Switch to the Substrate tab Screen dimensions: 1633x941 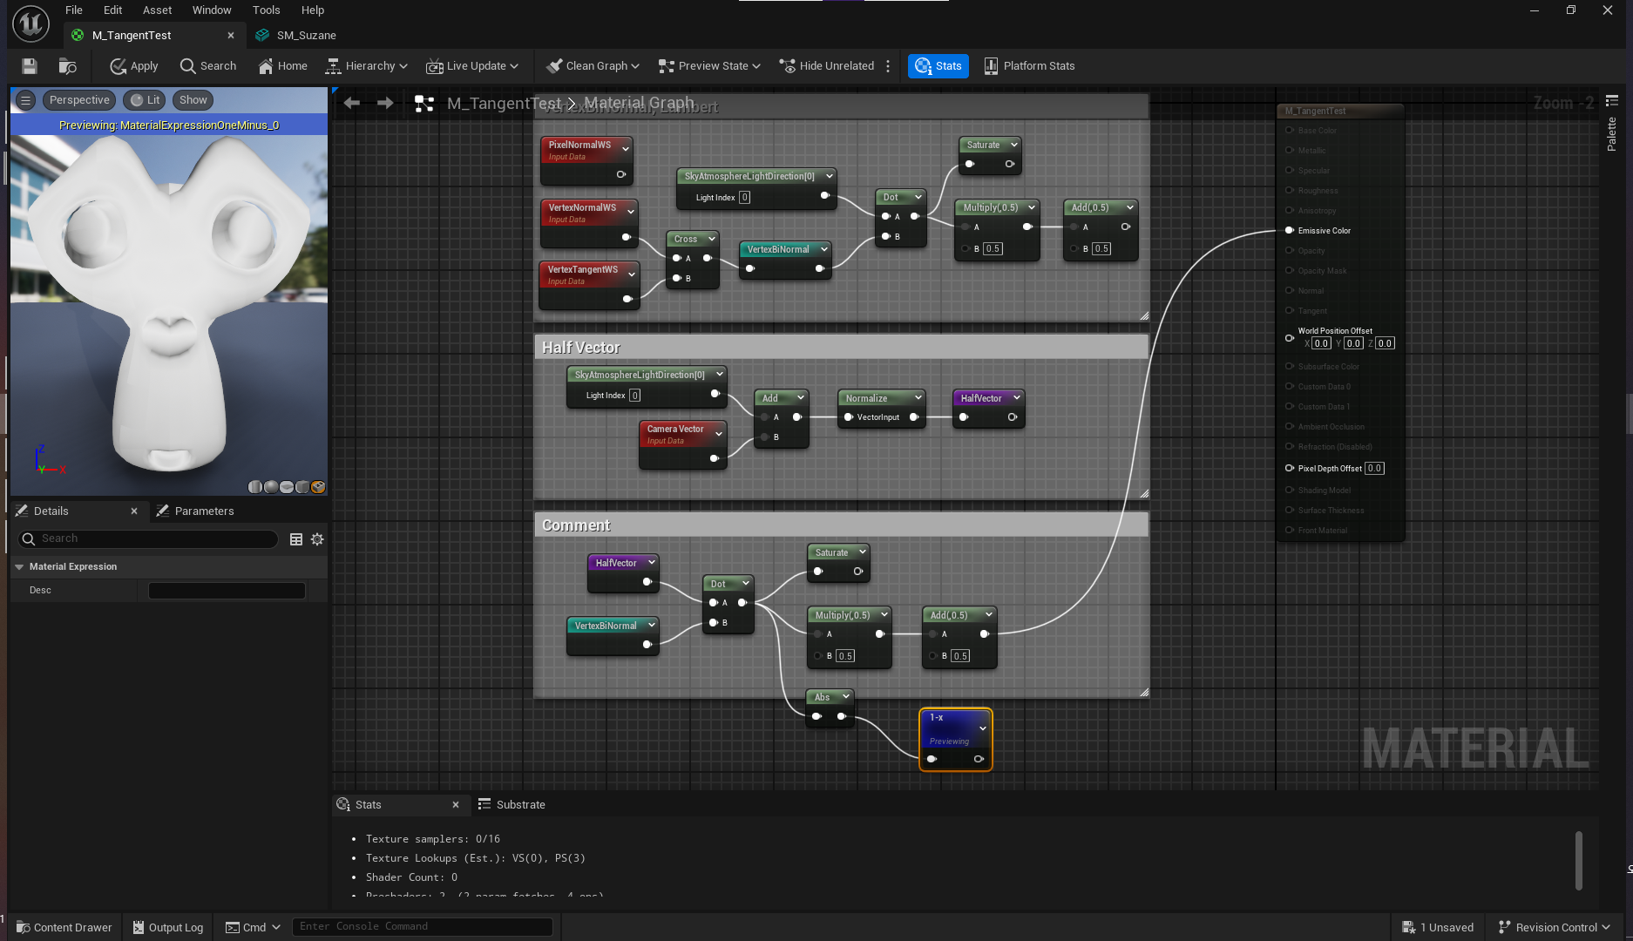[512, 805]
